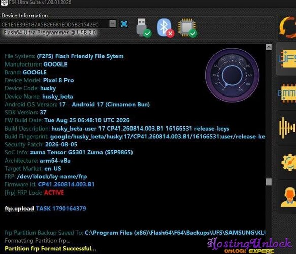Click 'Flash64 Ultra Programmer @ USB 2.0' label

tap(50, 33)
